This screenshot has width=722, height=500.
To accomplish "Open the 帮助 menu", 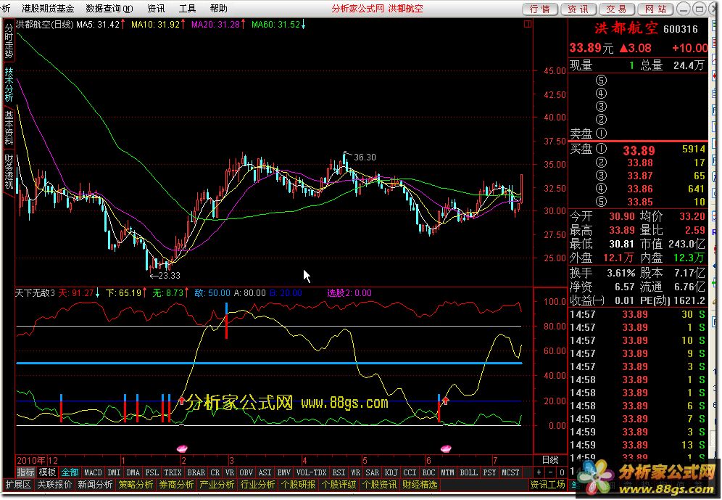I will tap(218, 8).
